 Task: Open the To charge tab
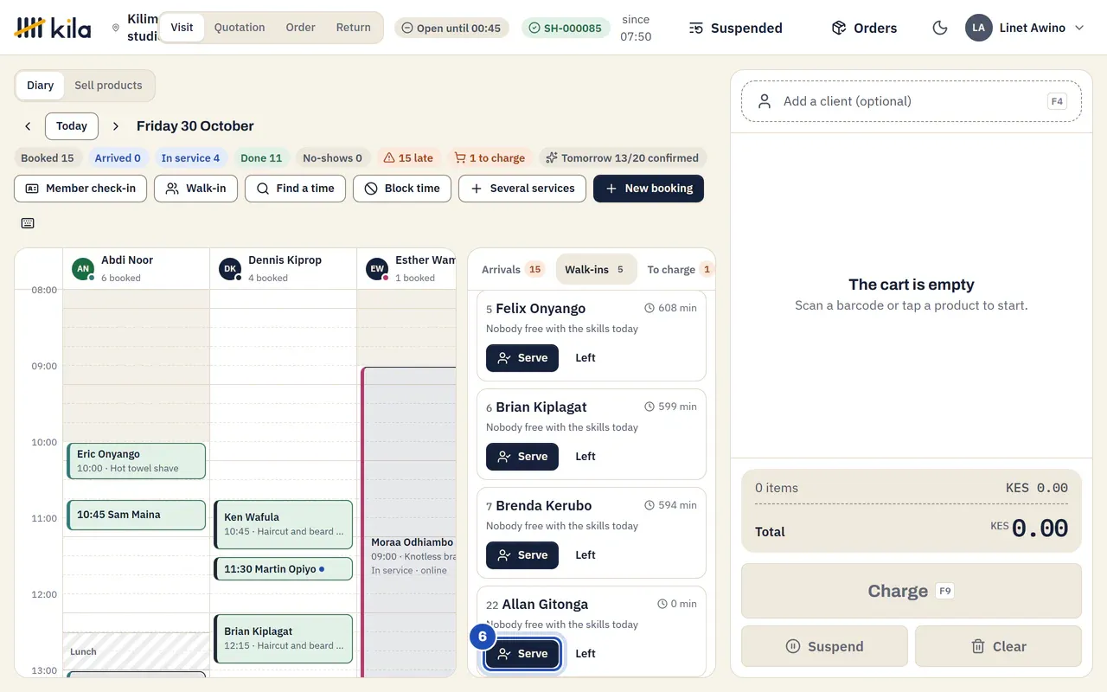pyautogui.click(x=678, y=270)
